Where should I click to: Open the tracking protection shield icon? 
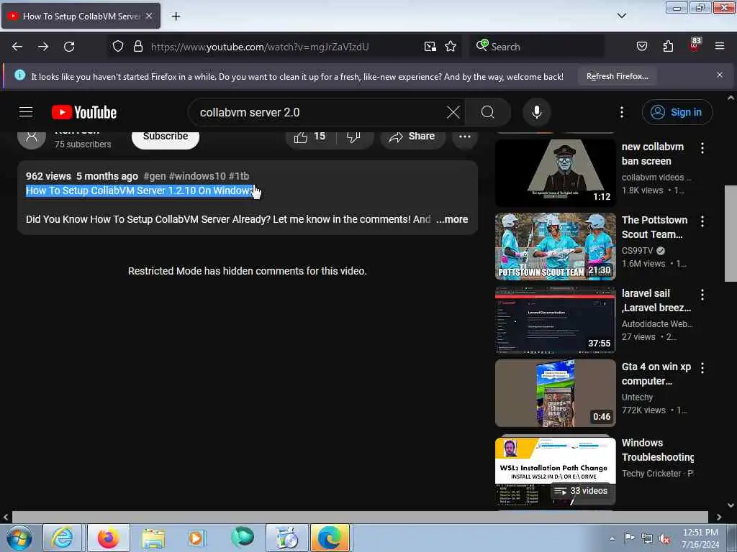(x=118, y=47)
